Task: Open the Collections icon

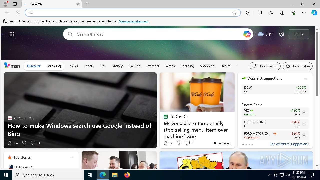Action: click(x=282, y=13)
